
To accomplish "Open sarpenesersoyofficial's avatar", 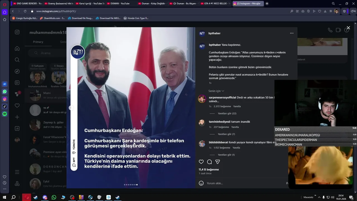I will pyautogui.click(x=202, y=99).
